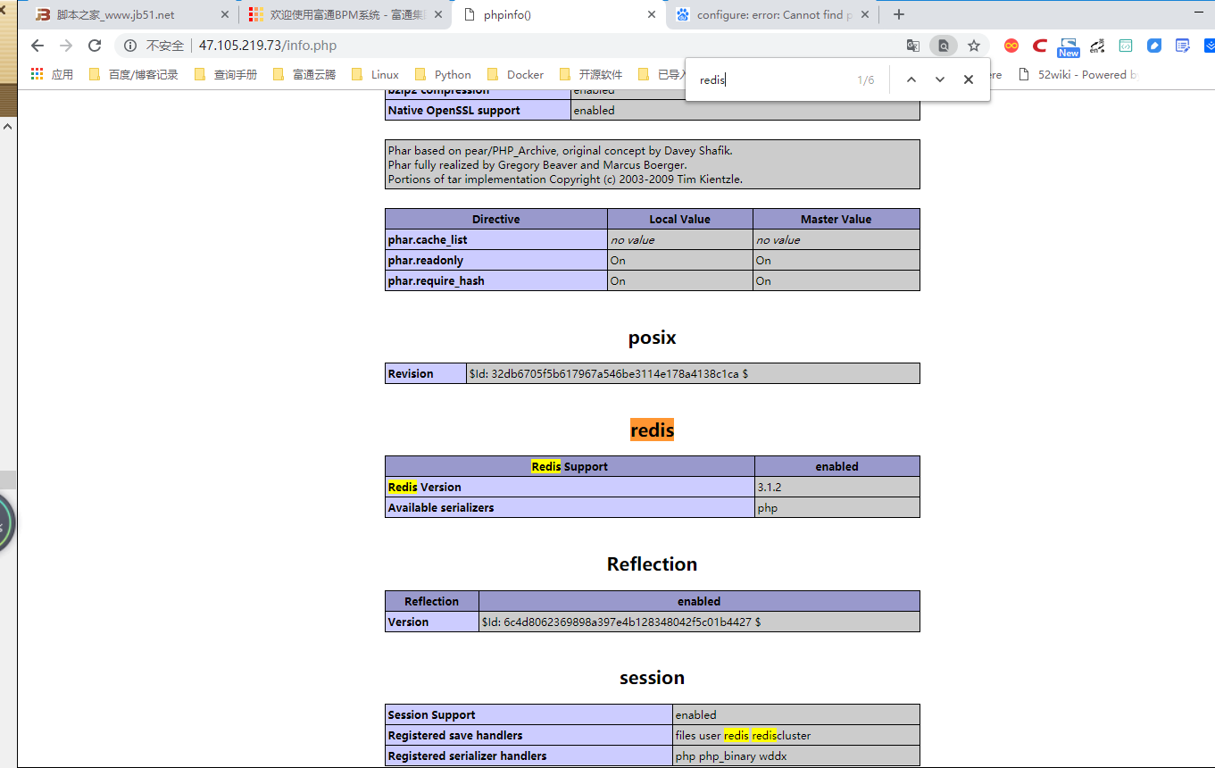
Task: Open the extension labeled New
Action: [x=1069, y=47]
